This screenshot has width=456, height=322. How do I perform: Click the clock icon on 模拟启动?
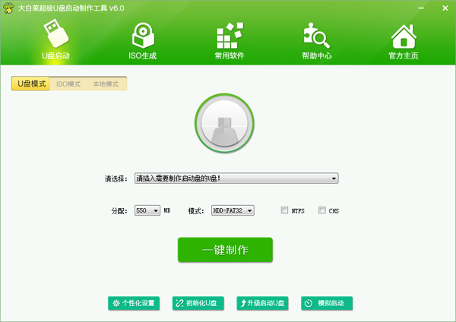309,303
